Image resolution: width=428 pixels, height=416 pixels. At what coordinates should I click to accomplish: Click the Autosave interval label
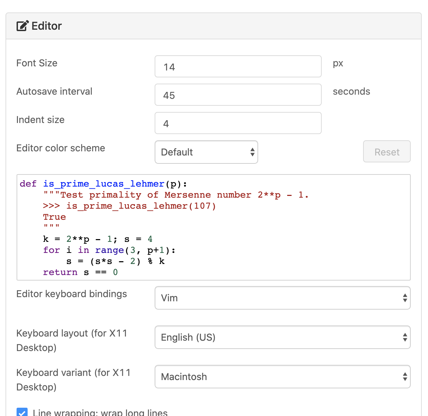(55, 92)
